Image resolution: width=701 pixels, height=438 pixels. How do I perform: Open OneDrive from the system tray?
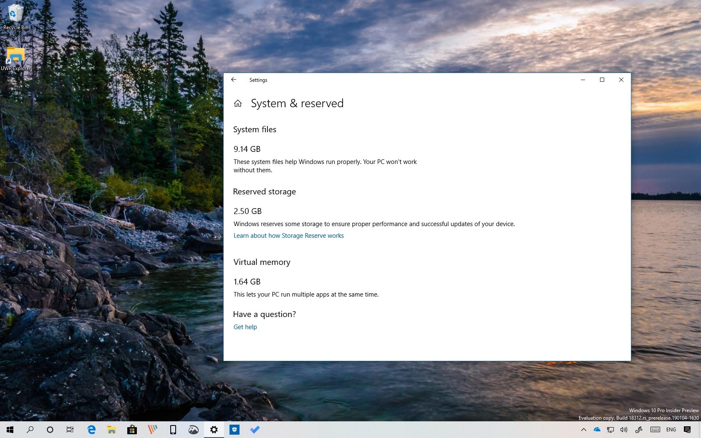click(596, 430)
